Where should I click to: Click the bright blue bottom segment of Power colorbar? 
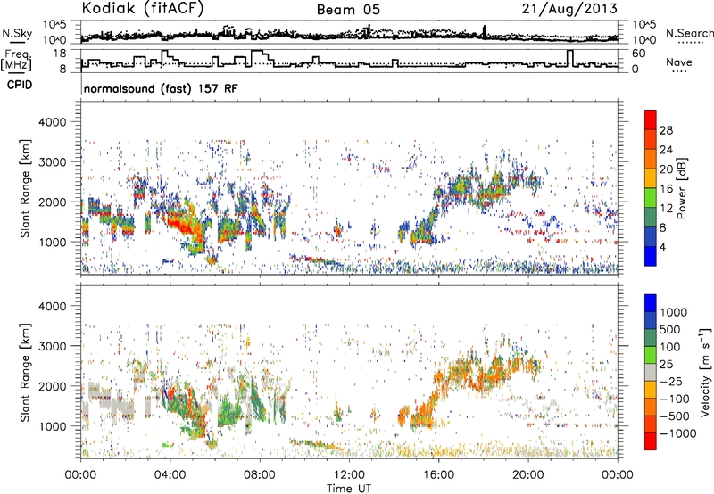(651, 256)
